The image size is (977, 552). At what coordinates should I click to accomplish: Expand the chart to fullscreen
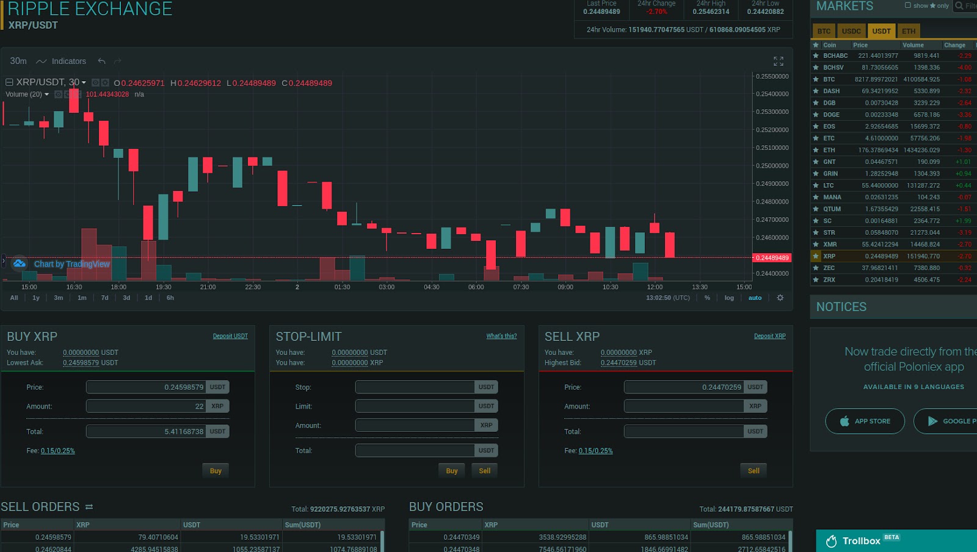coord(778,61)
